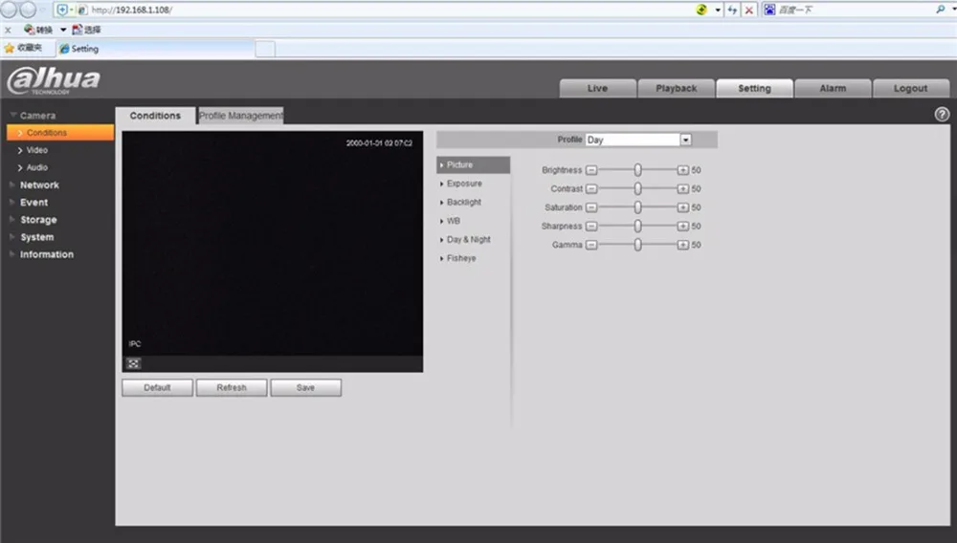The width and height of the screenshot is (957, 543).
Task: Switch to the Live tab
Action: click(597, 88)
